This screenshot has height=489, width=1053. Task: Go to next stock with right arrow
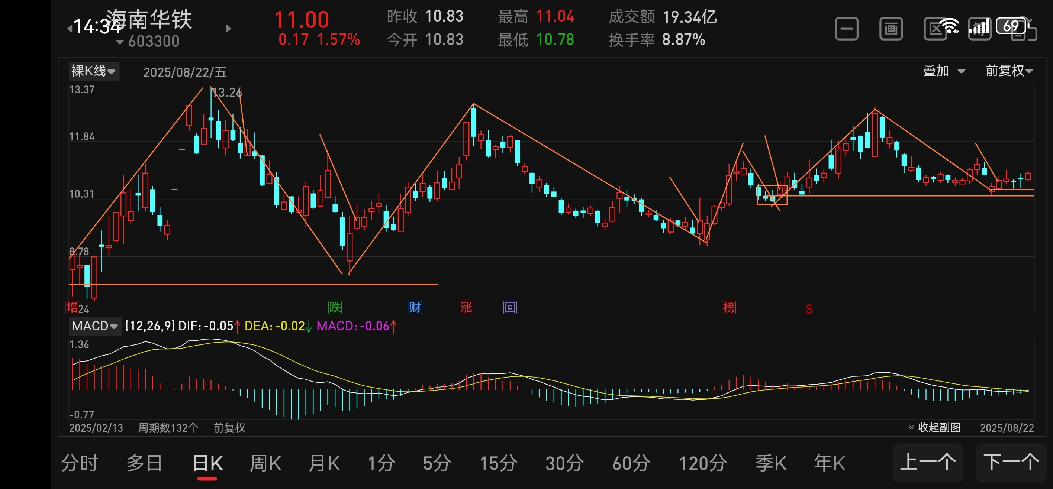[229, 29]
